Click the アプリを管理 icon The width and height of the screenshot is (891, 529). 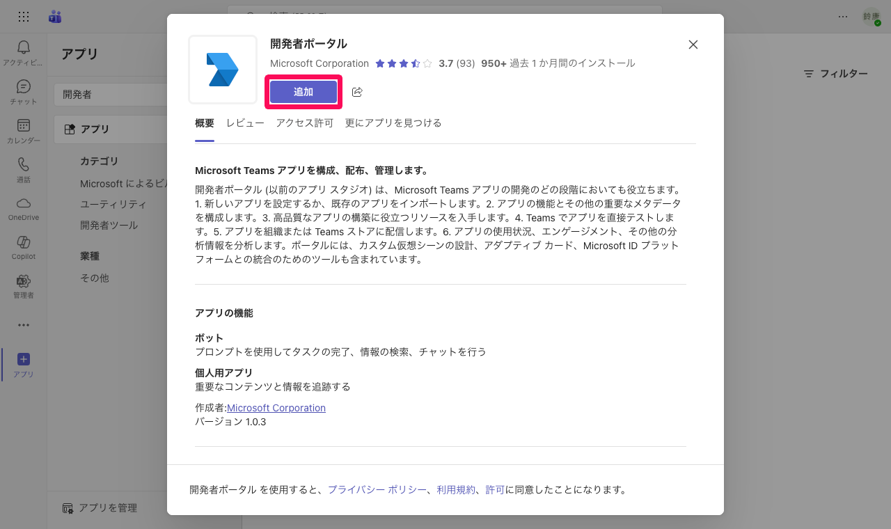(x=68, y=508)
